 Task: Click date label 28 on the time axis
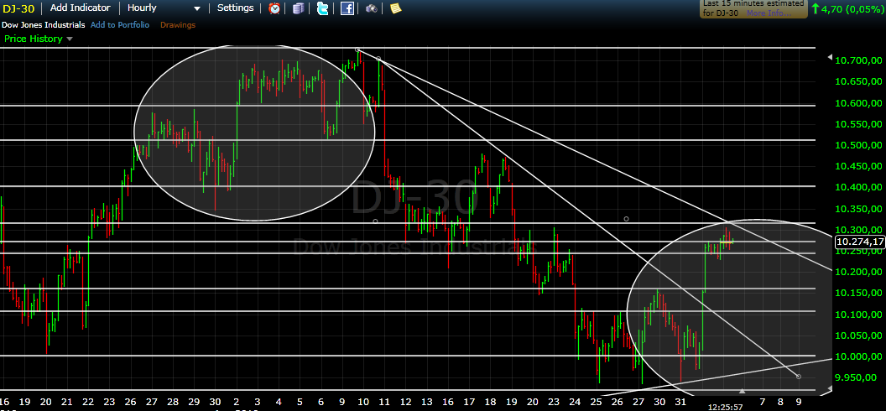pyautogui.click(x=172, y=402)
